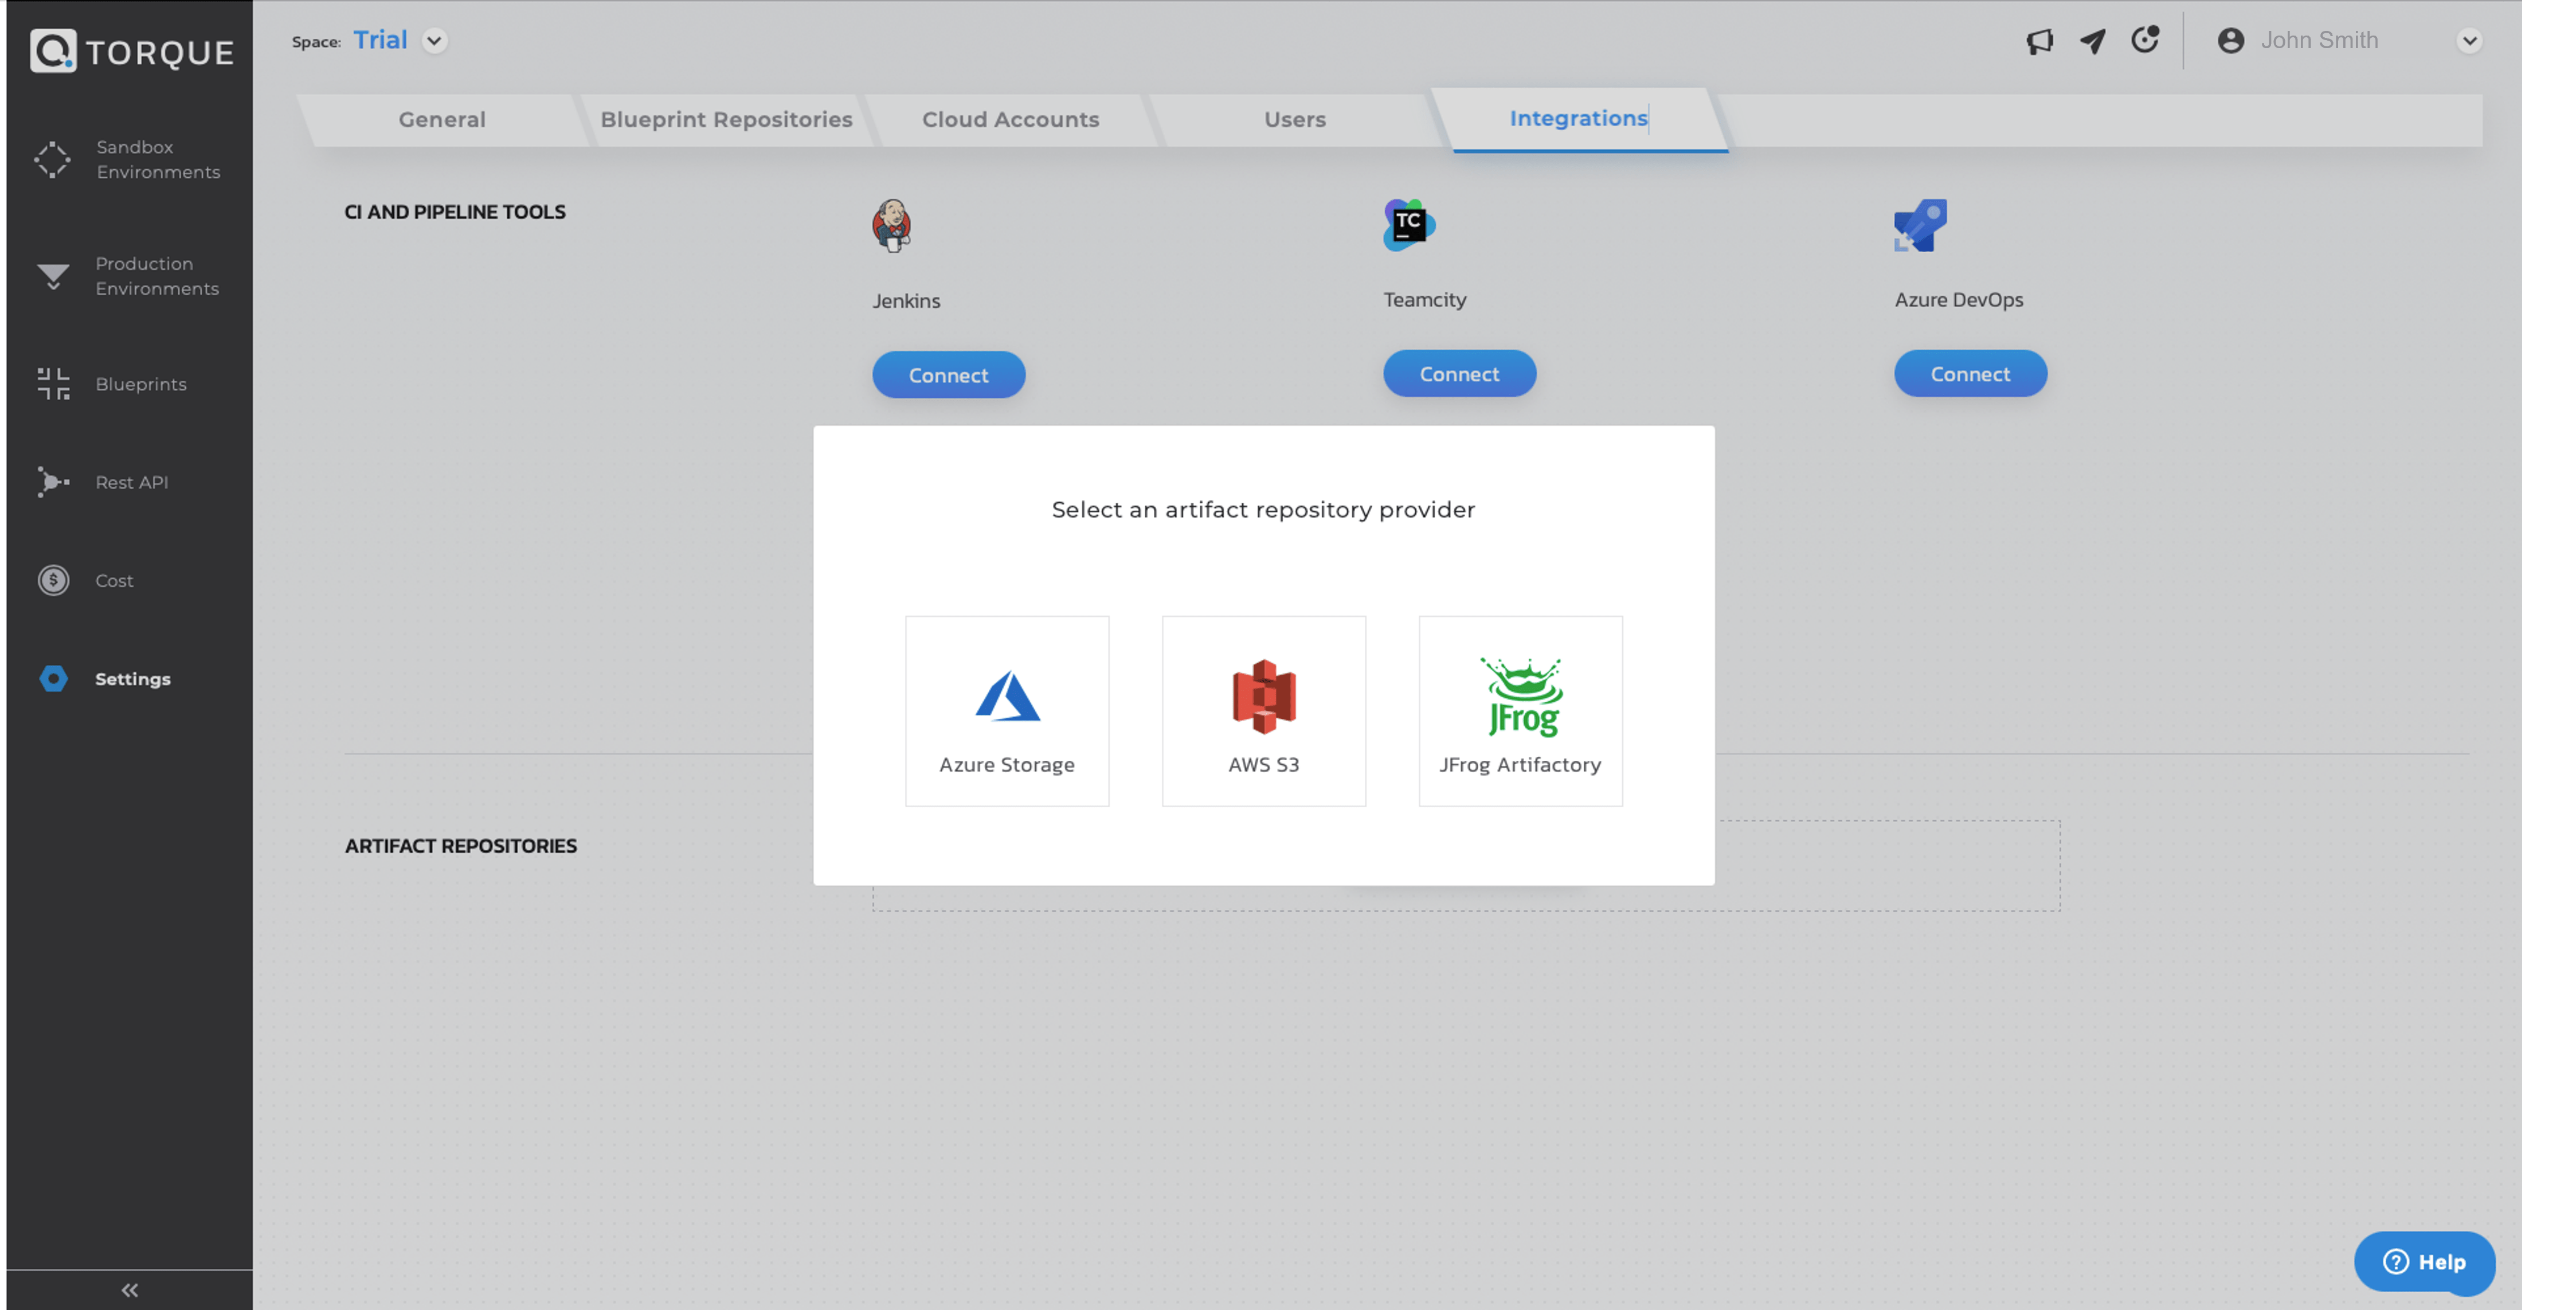Click the paper plane send icon

tap(2092, 41)
